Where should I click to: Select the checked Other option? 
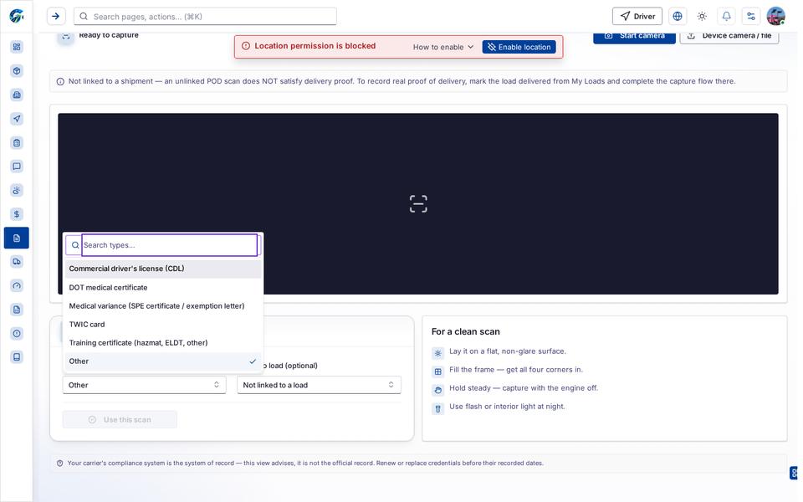click(x=163, y=361)
